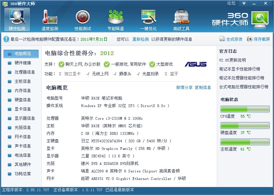Open 温度监测 thermometer icon

50,17
